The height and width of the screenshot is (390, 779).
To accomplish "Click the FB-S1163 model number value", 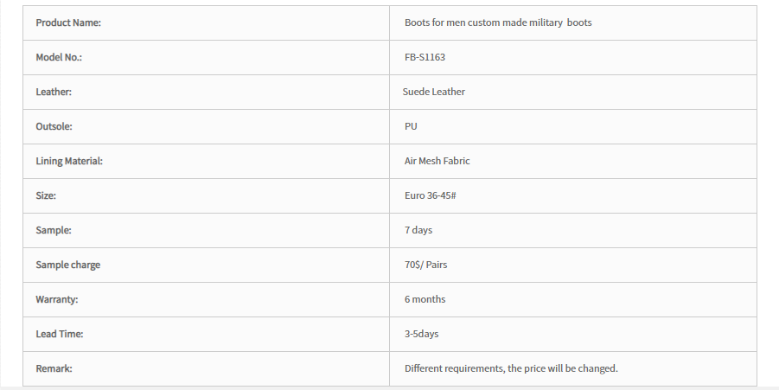I will [425, 57].
